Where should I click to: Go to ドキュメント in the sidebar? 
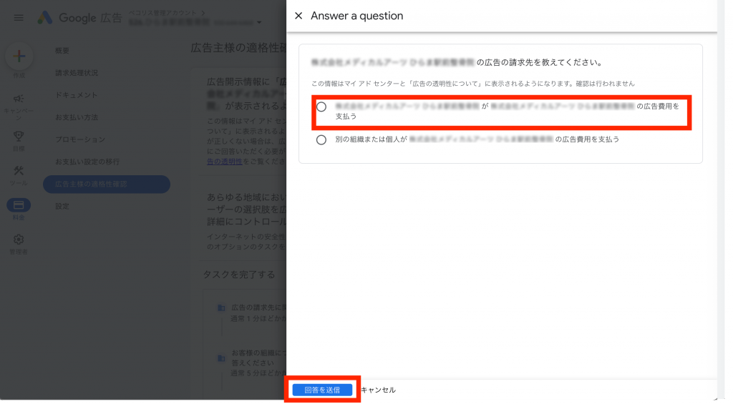click(x=76, y=95)
